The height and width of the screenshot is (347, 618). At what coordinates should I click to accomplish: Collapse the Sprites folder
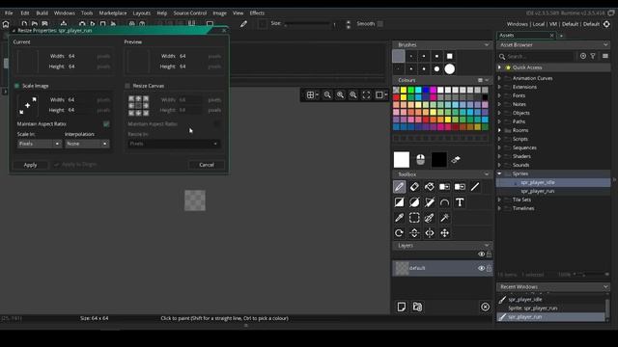tap(499, 173)
